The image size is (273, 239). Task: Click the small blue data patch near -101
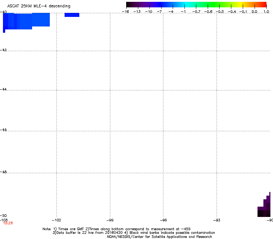coord(72,15)
